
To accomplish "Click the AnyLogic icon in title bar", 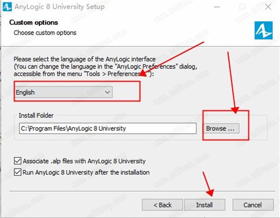I will [7, 7].
